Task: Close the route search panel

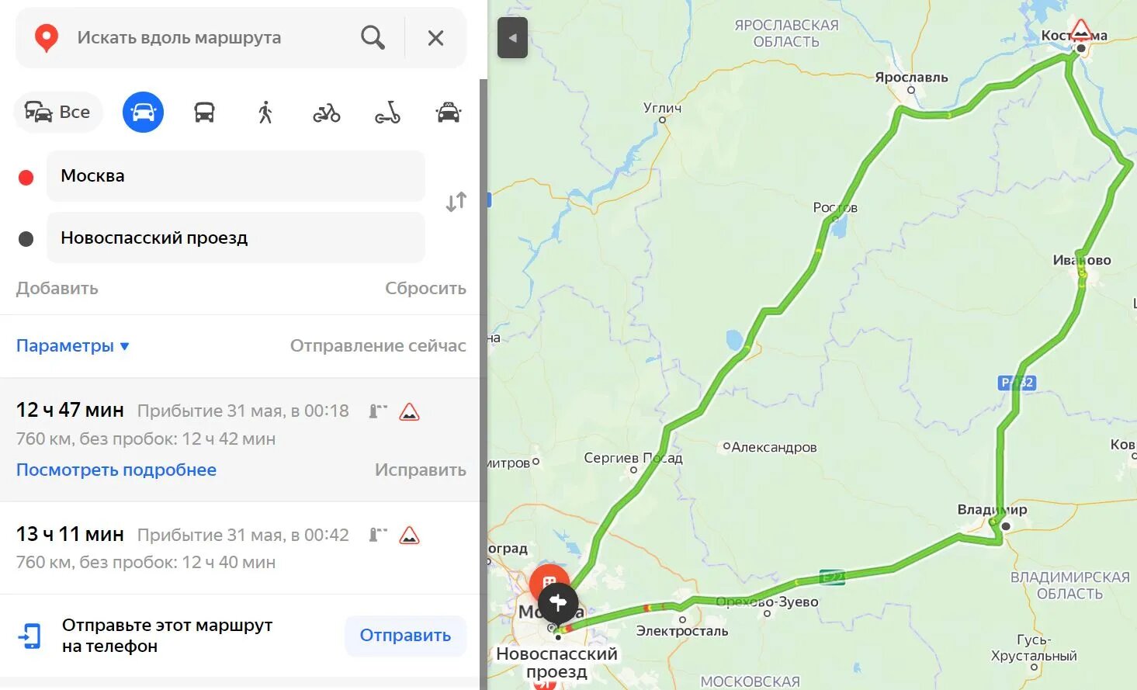Action: pyautogui.click(x=435, y=38)
